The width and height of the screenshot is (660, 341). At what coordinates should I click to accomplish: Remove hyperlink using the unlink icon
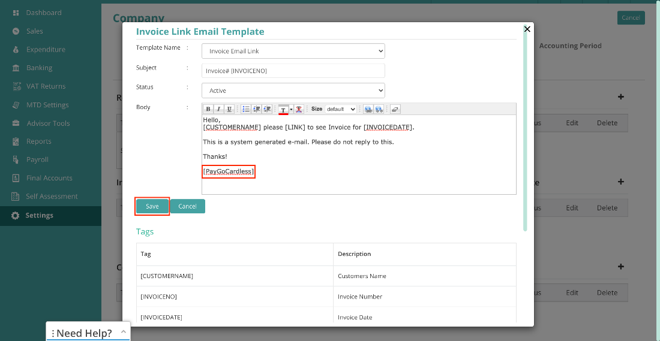click(379, 109)
